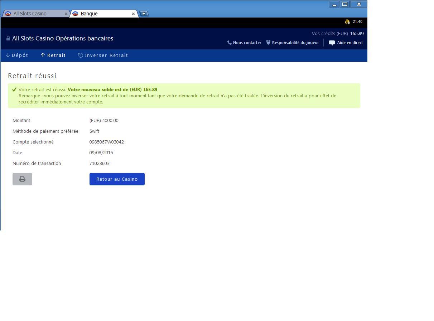Click the Vos crédits (EUR) label
434x321 pixels.
click(330, 33)
